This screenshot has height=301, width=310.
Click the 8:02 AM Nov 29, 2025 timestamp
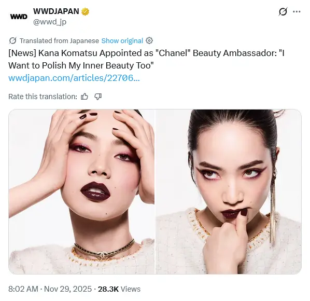pos(50,289)
